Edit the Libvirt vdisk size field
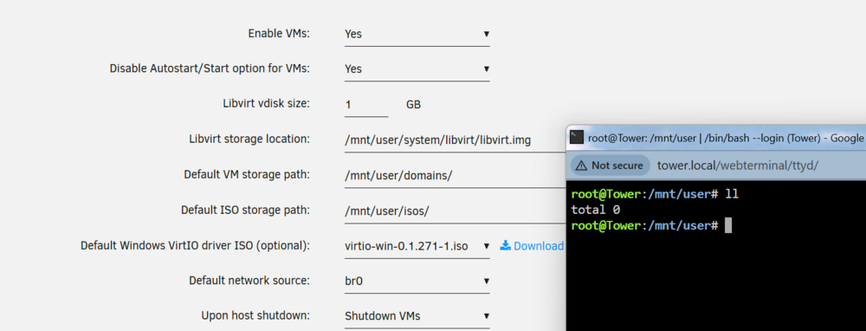 (366, 105)
